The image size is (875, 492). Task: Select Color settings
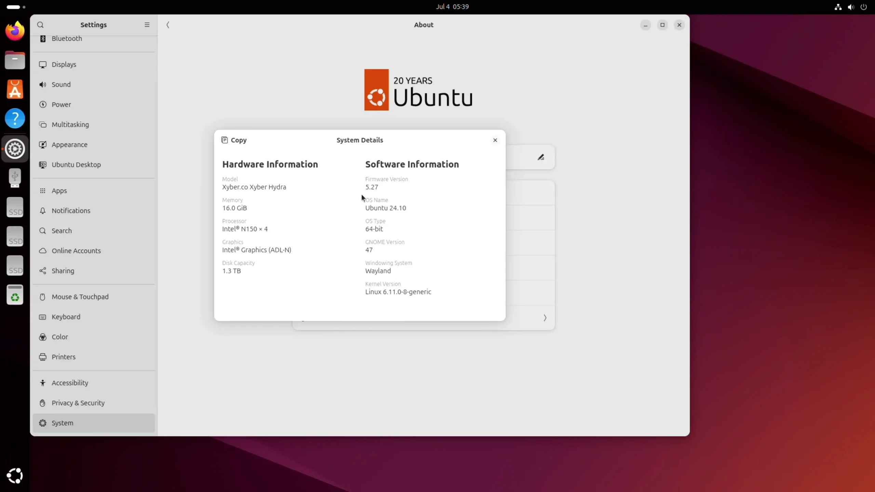pos(94,337)
